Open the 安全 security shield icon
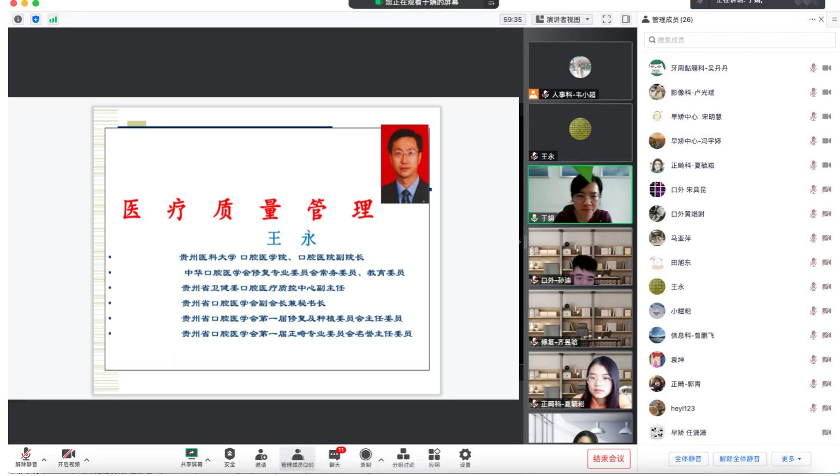The image size is (840, 476). click(x=230, y=455)
